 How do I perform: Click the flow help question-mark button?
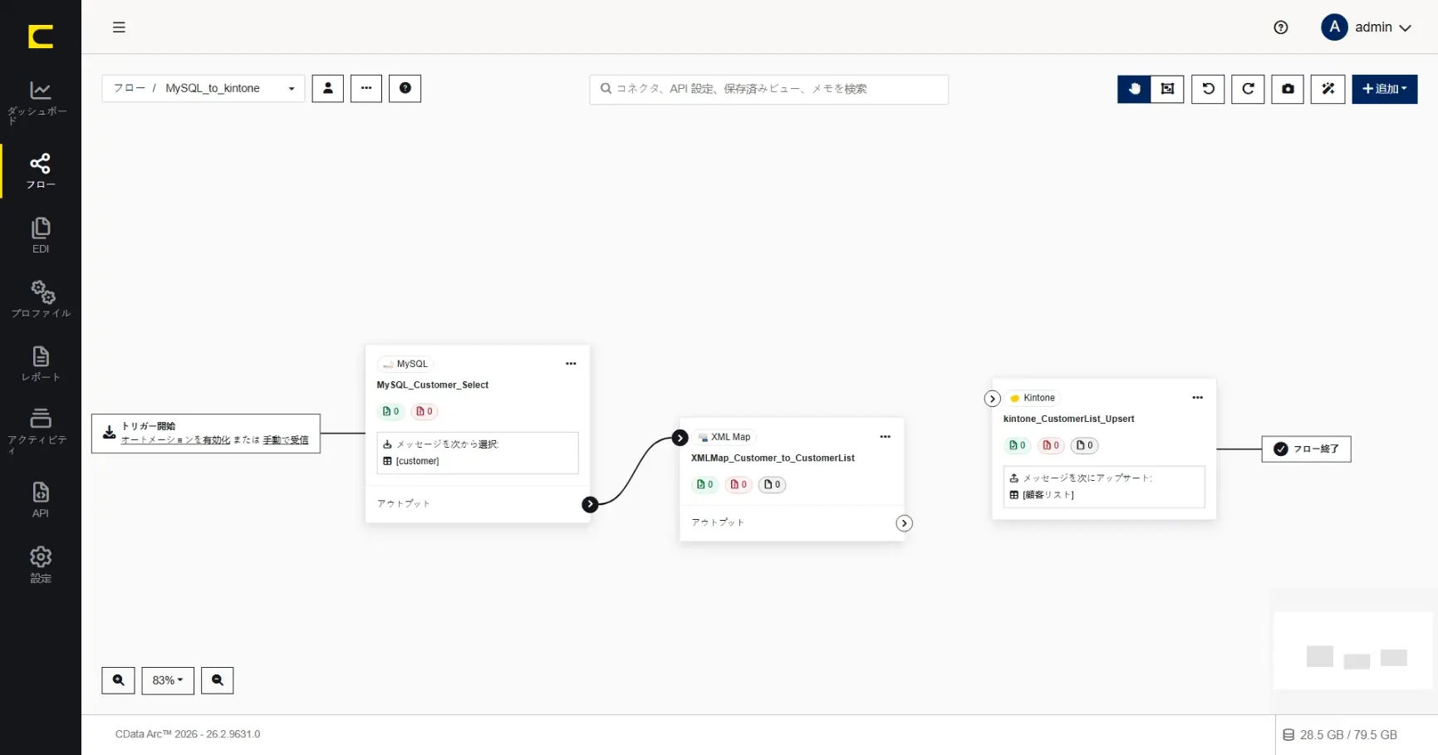405,89
